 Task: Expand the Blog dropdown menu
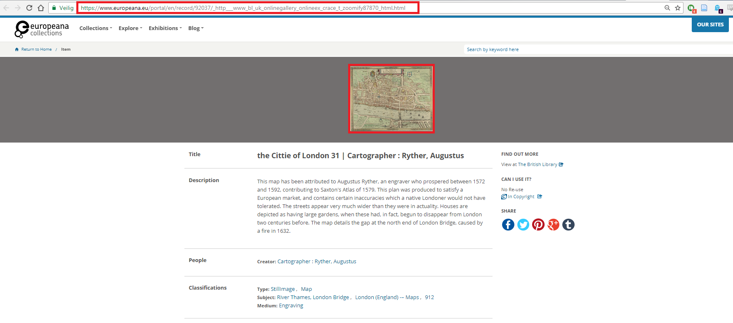pyautogui.click(x=196, y=28)
